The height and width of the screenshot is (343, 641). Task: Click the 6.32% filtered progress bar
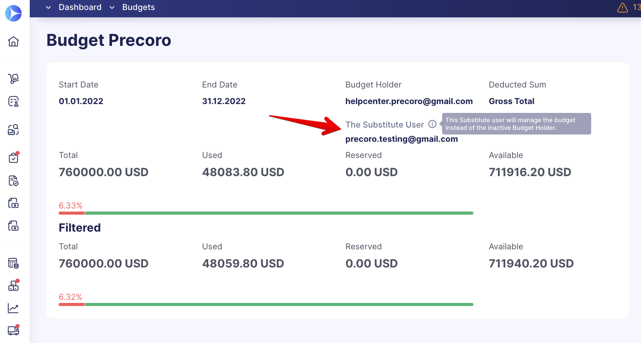coord(266,304)
